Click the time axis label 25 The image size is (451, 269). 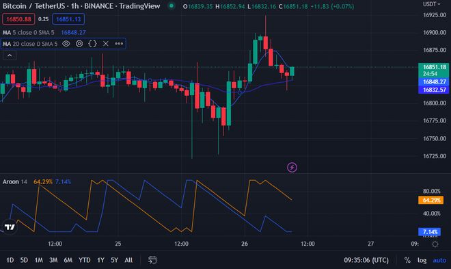click(x=118, y=244)
